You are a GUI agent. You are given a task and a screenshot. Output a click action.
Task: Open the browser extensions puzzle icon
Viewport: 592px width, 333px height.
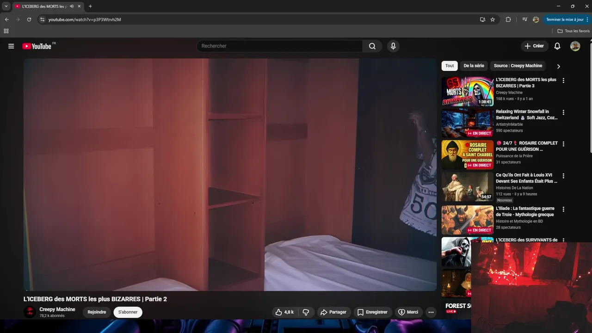click(x=508, y=19)
